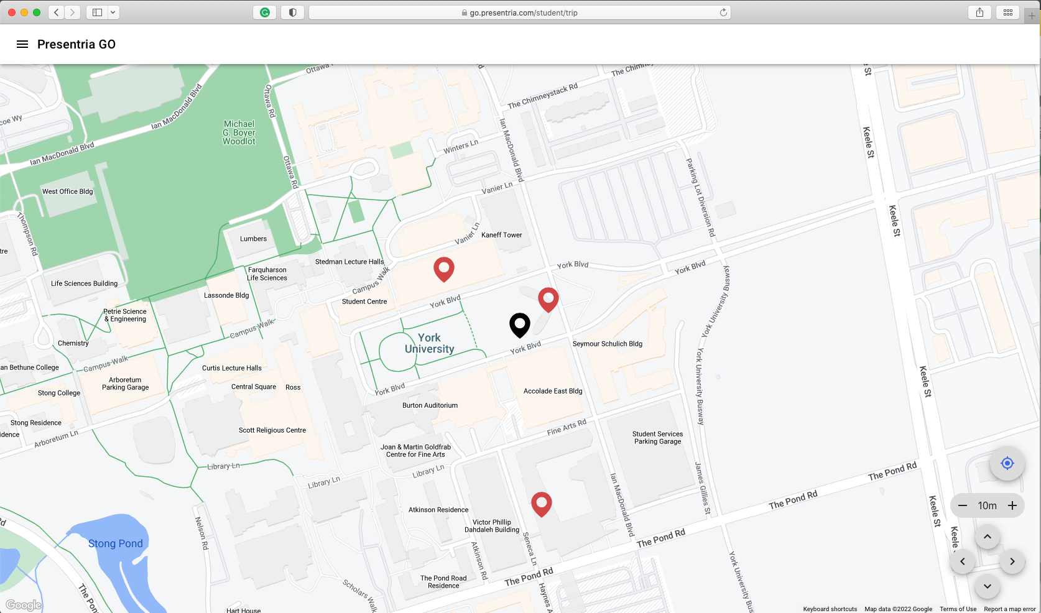Click the red pin near Victor Phillip Dahdaleh Building
Viewport: 1041px width, 613px height.
pos(542,504)
